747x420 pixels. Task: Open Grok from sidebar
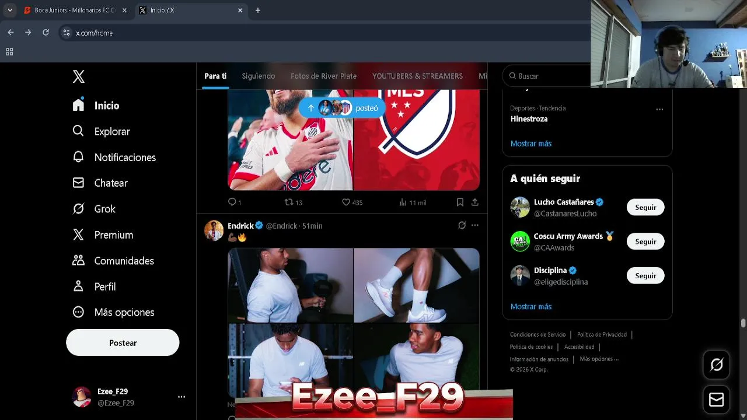(94, 209)
